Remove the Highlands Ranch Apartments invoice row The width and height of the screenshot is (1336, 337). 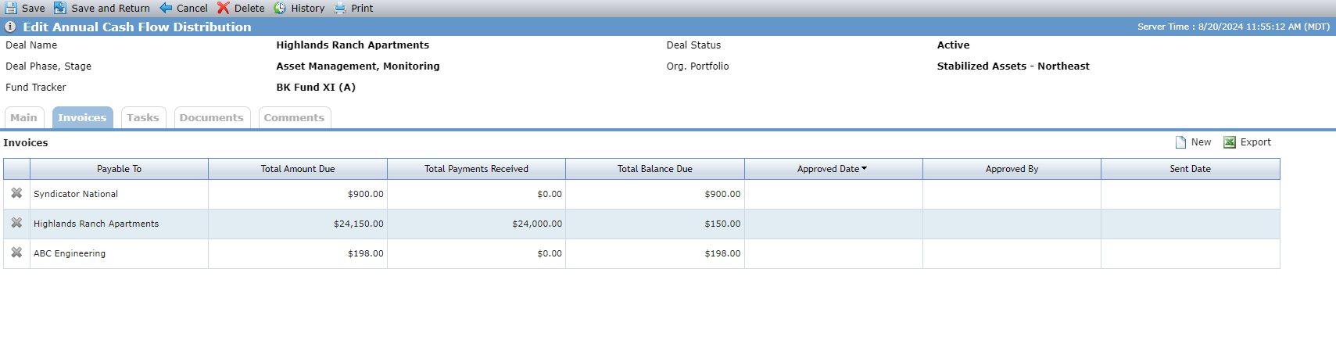pos(16,223)
